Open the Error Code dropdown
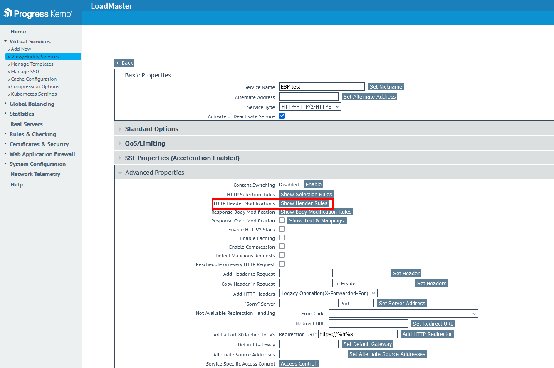Viewport: 554px width, 368px height. (403, 314)
